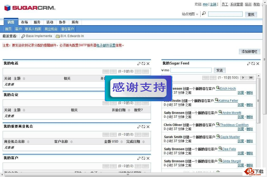Open recent item Base Implementa
This screenshot has height=177, width=267.
click(37, 36)
